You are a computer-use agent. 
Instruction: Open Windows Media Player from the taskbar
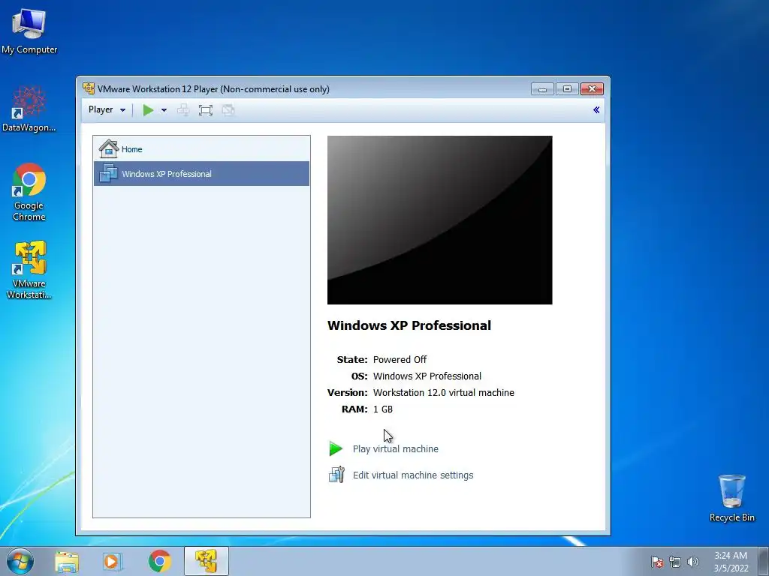point(113,561)
